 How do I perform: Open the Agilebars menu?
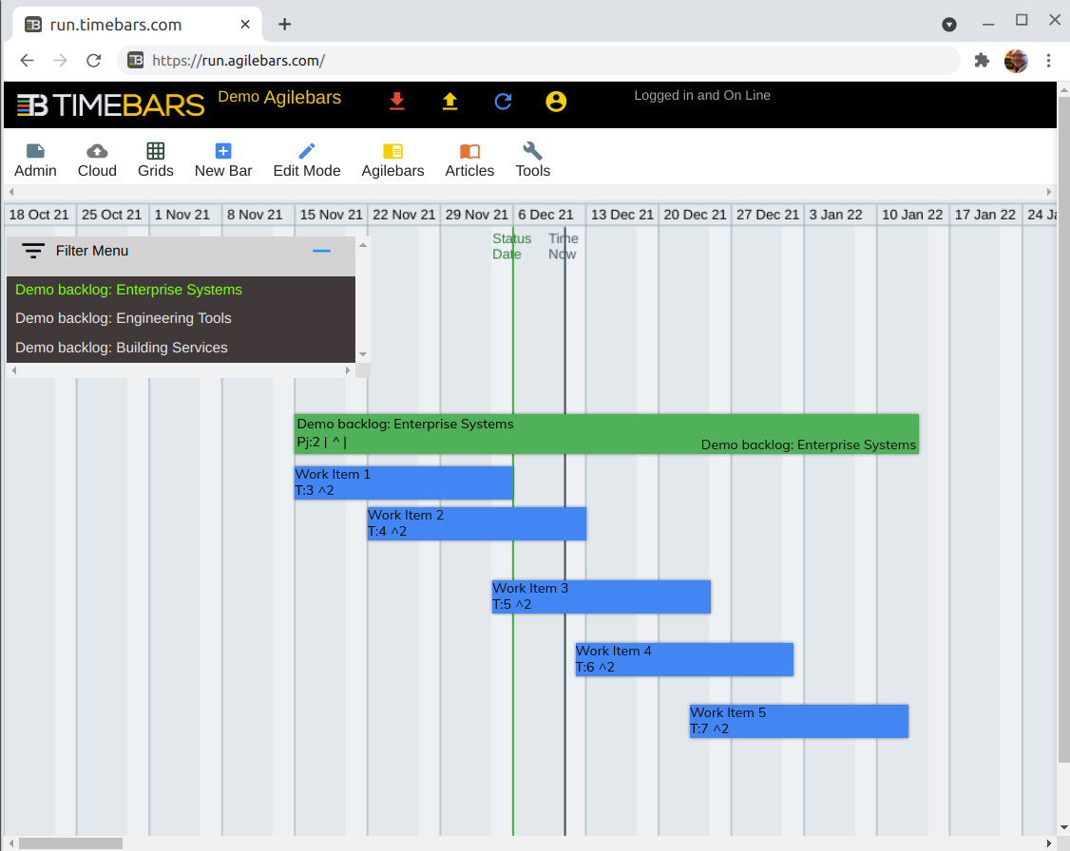[392, 160]
